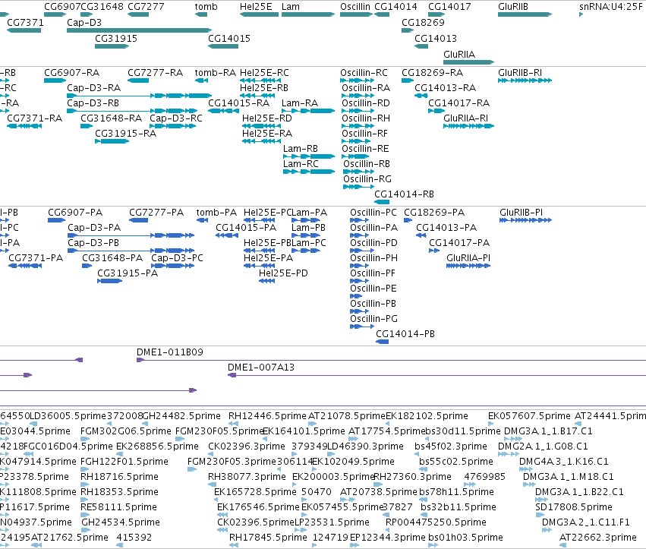Click the CG14015 gene label

coord(229,38)
